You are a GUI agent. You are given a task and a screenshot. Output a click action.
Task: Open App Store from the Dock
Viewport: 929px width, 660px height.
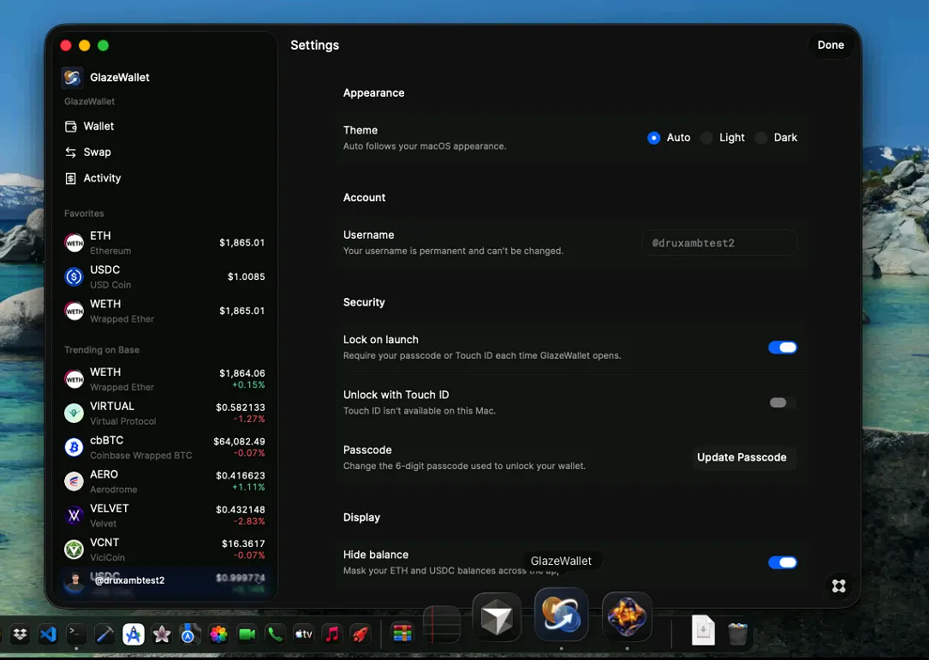coord(134,634)
